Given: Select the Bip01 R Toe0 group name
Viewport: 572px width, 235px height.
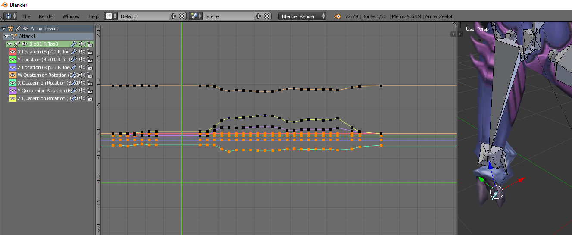Looking at the screenshot, I should 44,44.
